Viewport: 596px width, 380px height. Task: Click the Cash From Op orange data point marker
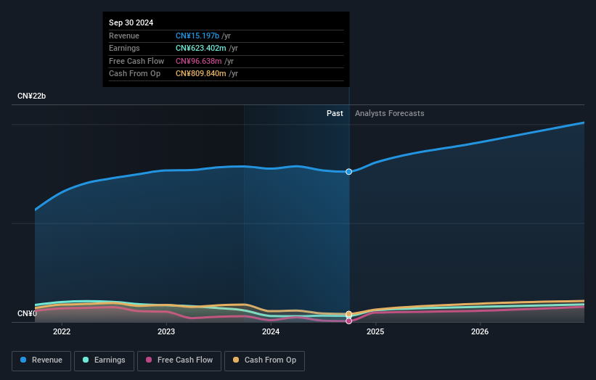[348, 314]
